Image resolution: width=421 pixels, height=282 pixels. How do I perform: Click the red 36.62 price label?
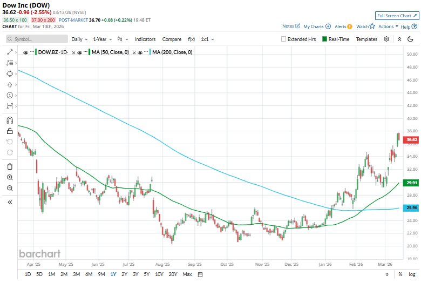click(x=411, y=139)
